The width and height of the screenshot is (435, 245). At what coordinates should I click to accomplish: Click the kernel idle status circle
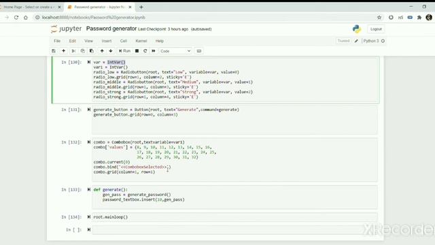click(x=383, y=41)
